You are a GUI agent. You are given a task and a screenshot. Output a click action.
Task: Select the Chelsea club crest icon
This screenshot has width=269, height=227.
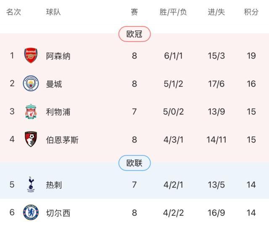[31, 213]
